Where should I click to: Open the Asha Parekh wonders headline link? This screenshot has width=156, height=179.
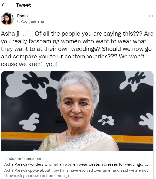(x=76, y=164)
